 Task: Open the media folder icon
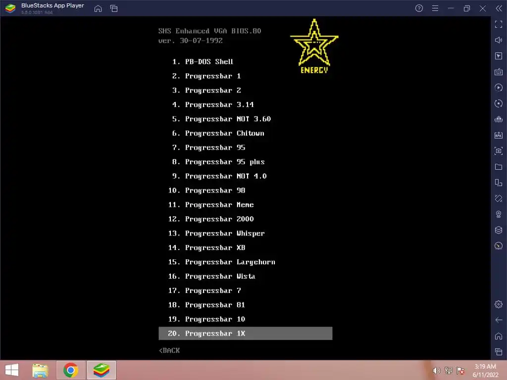click(x=499, y=167)
